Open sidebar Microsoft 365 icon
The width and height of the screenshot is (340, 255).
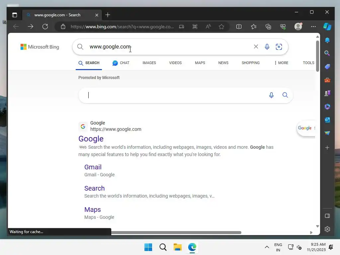[x=327, y=107]
